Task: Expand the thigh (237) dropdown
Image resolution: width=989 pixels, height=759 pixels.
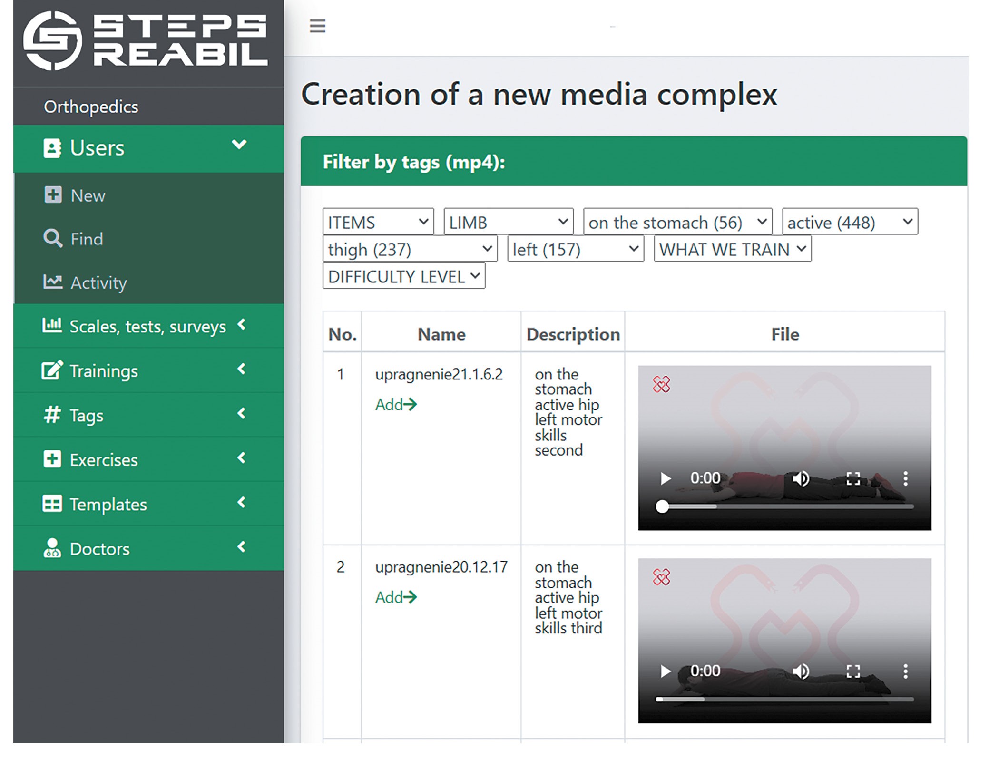Action: click(x=410, y=249)
